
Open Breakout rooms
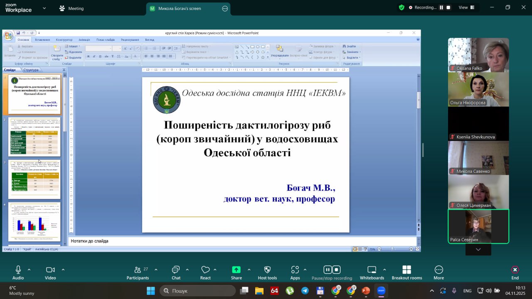406,272
